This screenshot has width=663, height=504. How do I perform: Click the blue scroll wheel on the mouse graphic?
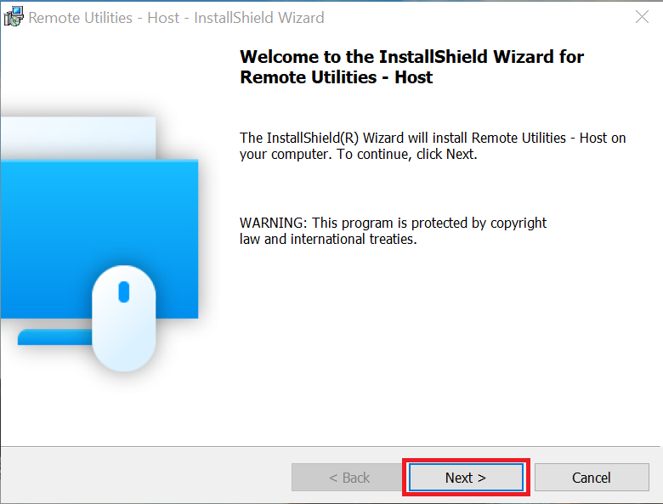124,292
